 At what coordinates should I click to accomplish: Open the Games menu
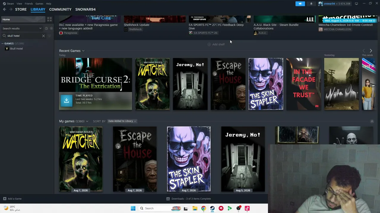pyautogui.click(x=39, y=4)
